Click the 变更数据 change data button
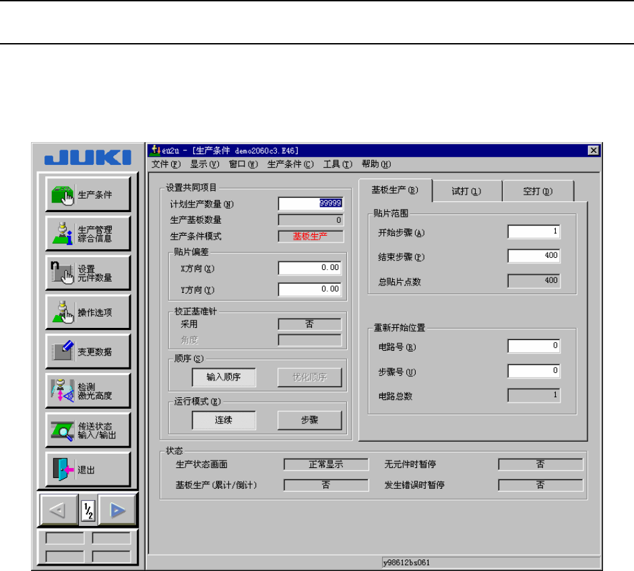Viewport: 634px width, 571px height. [x=88, y=351]
